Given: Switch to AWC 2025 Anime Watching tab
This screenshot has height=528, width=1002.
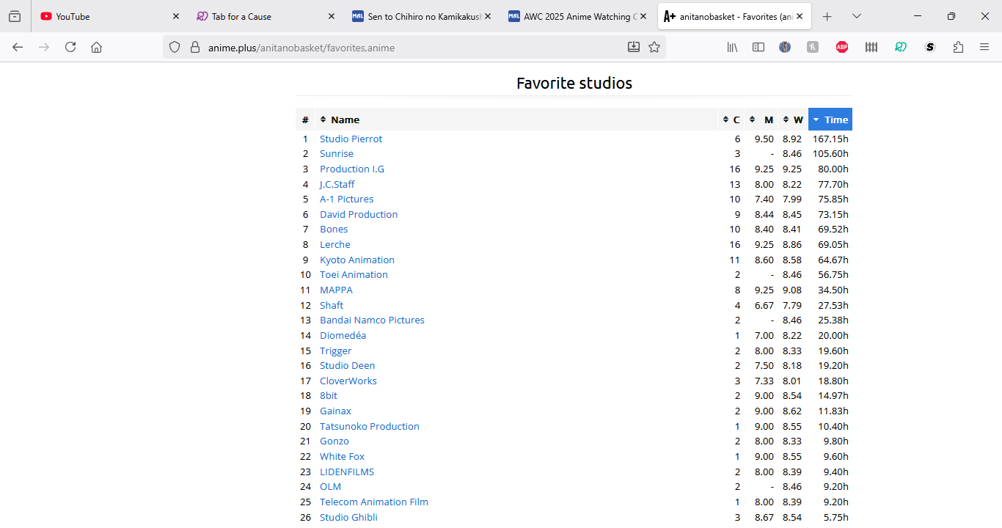Looking at the screenshot, I should point(572,16).
